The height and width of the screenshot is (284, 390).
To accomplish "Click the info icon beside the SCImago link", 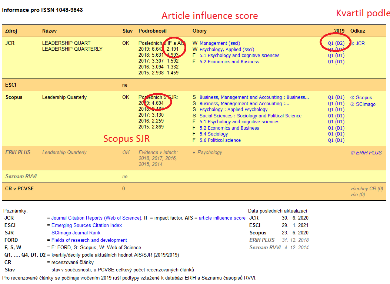I will click(x=352, y=104).
